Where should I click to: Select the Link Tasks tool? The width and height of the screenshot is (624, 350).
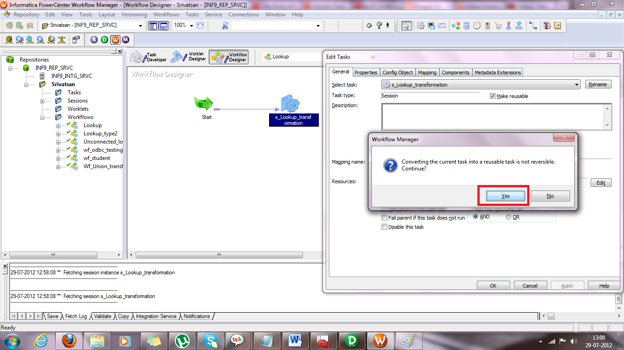[x=533, y=26]
